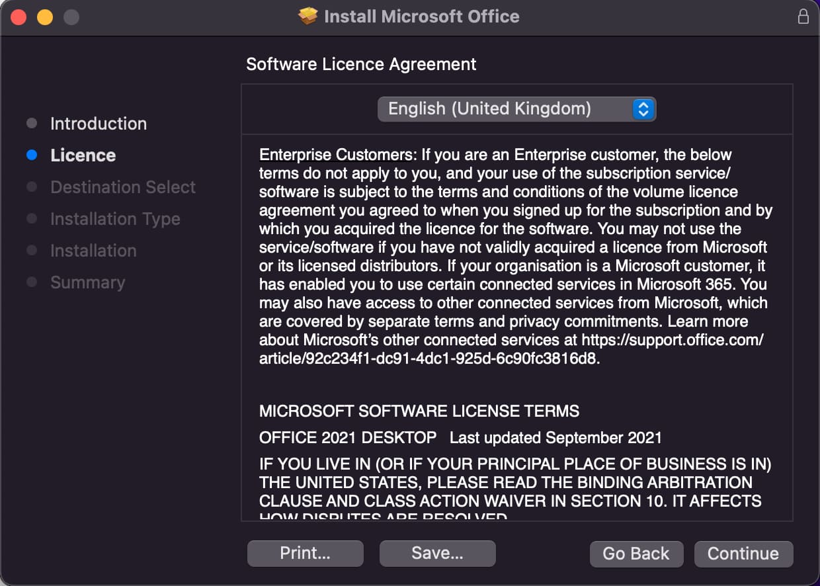820x586 pixels.
Task: Click the blue bullet beside Licence
Action: [32, 155]
